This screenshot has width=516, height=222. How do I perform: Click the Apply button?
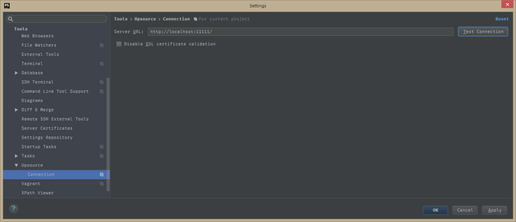[494, 210]
